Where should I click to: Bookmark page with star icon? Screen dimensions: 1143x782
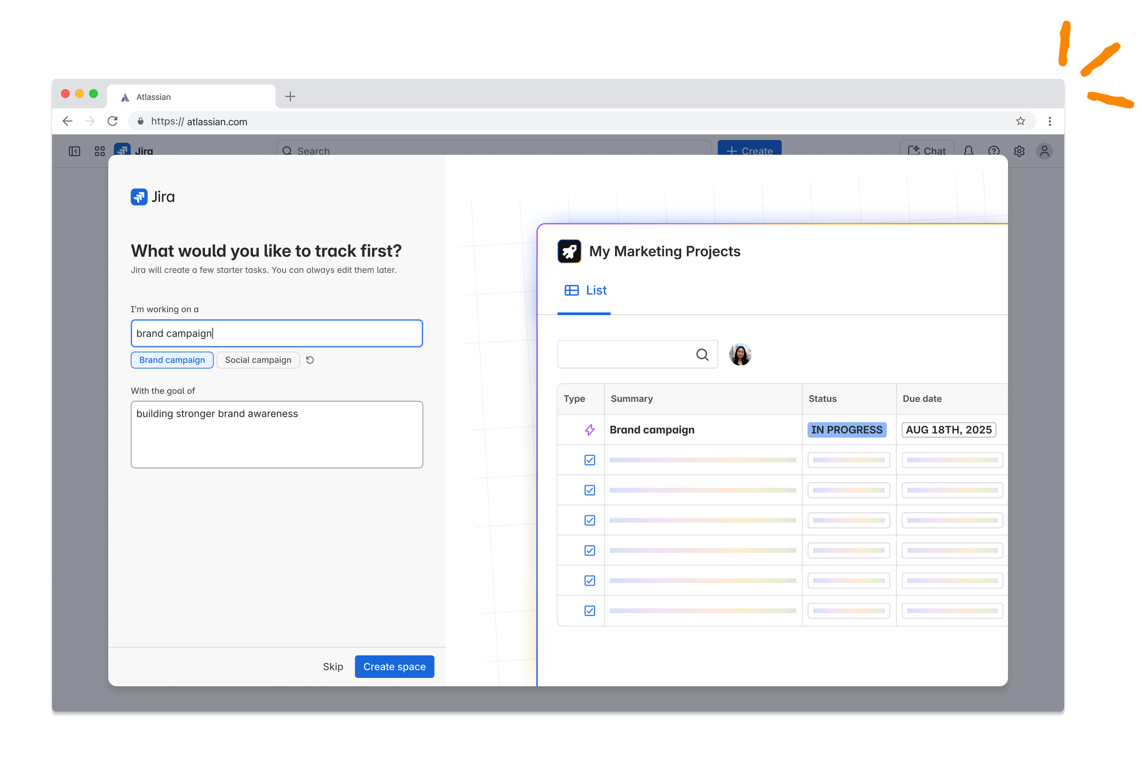coord(1020,121)
